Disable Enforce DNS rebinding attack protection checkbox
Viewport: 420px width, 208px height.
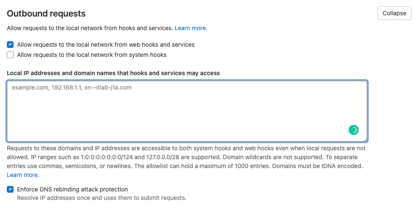click(x=10, y=190)
